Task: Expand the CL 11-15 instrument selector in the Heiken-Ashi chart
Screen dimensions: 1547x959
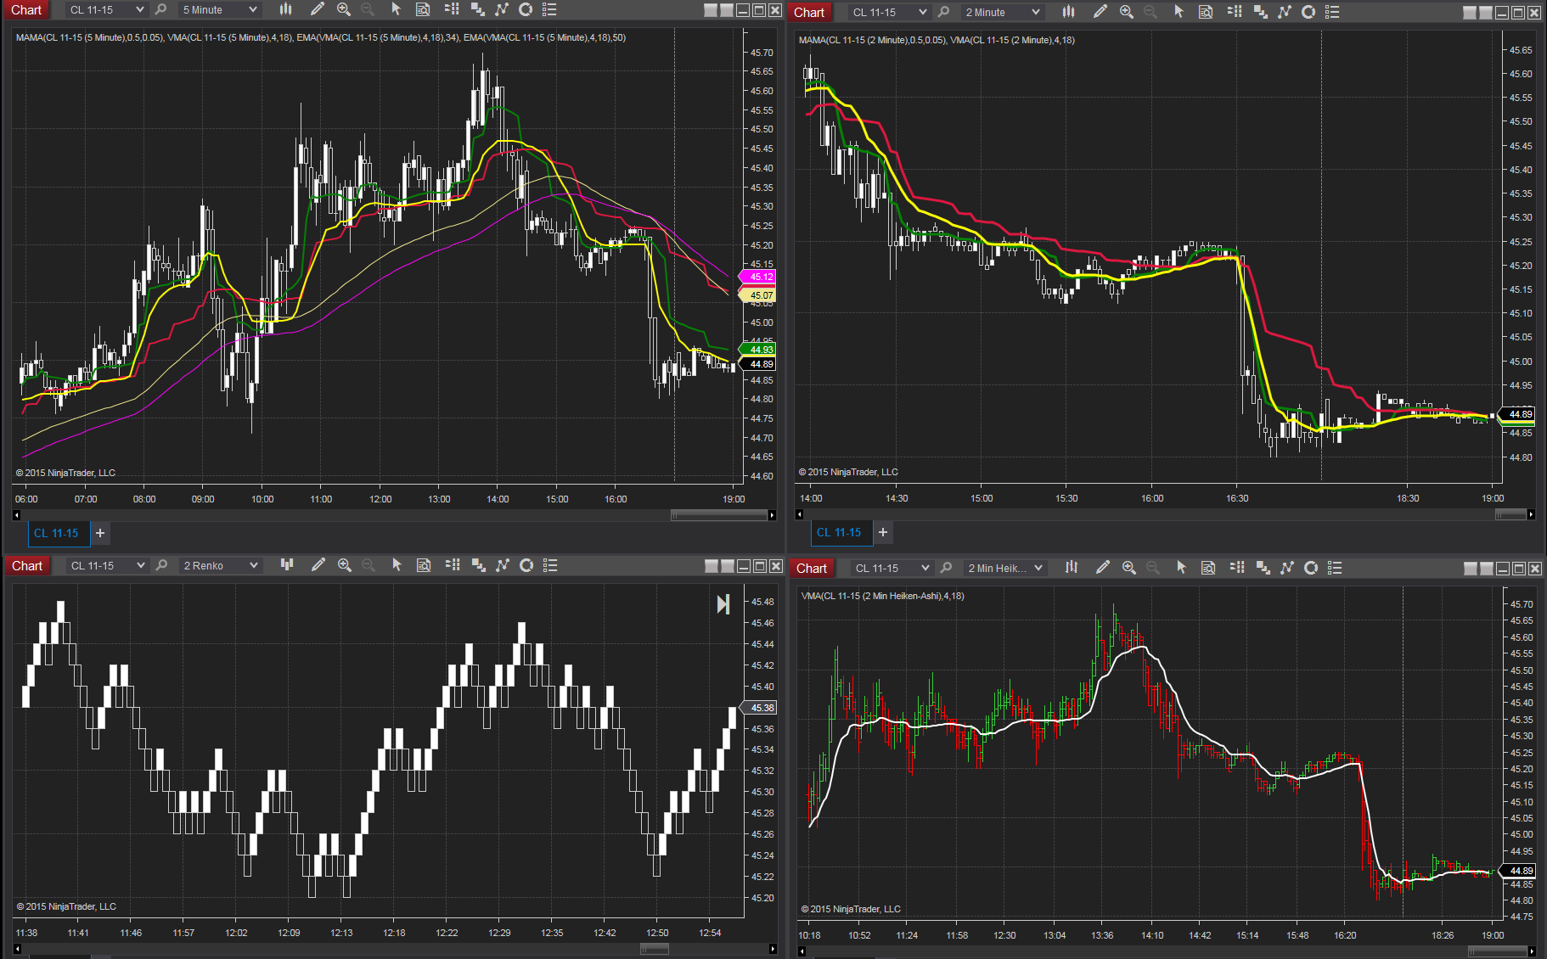Action: [892, 569]
